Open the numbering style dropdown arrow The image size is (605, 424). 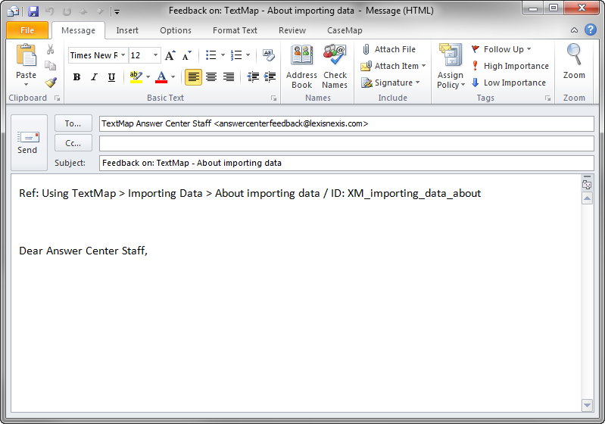[248, 55]
